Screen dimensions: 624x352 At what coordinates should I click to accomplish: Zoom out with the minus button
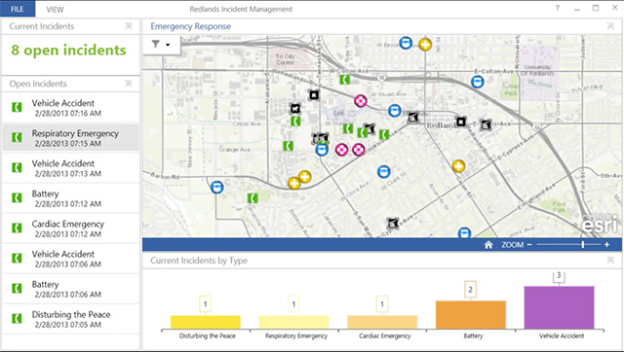click(529, 245)
